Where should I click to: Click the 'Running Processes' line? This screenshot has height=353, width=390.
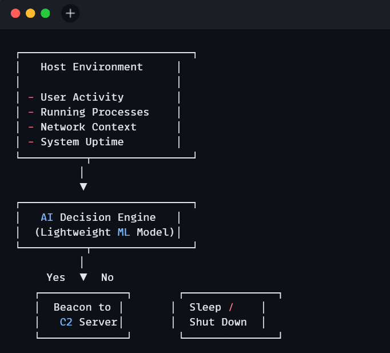click(x=95, y=112)
